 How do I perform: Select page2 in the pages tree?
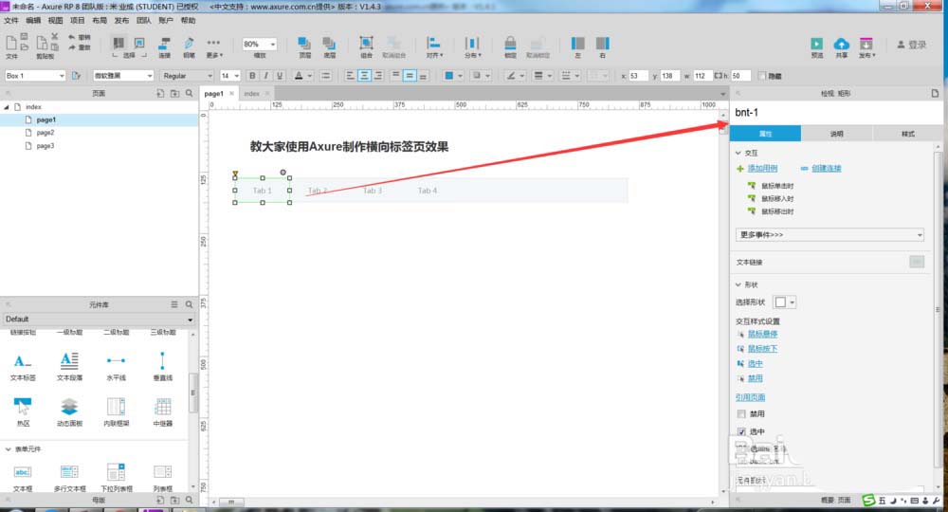tap(46, 133)
